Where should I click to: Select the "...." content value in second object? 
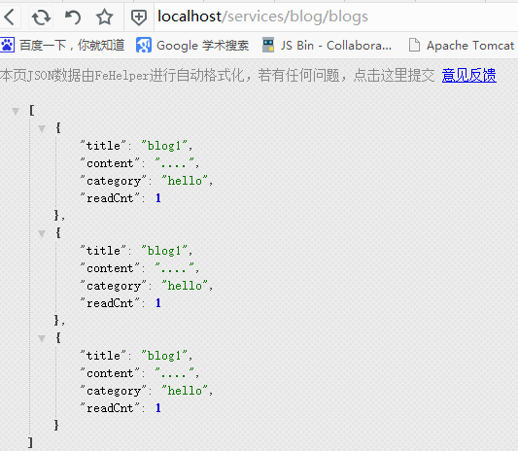click(174, 268)
